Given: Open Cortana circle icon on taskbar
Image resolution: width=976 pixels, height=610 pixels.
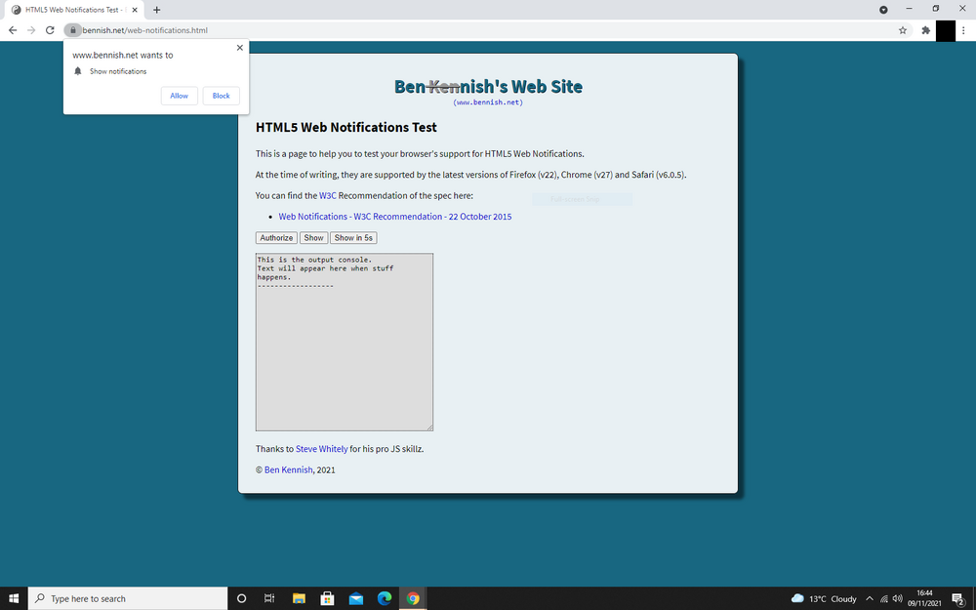Looking at the screenshot, I should tap(241, 598).
